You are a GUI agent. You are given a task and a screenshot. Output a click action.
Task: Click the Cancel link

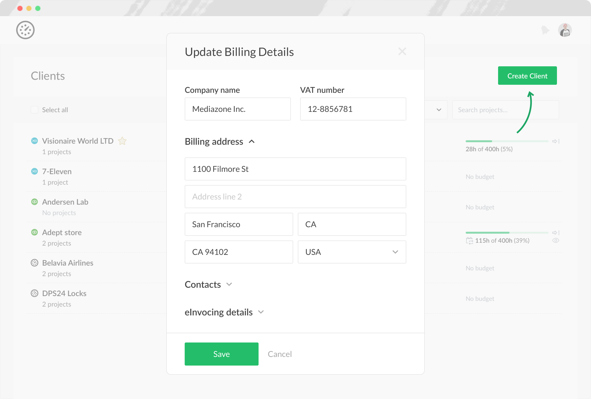tap(280, 354)
